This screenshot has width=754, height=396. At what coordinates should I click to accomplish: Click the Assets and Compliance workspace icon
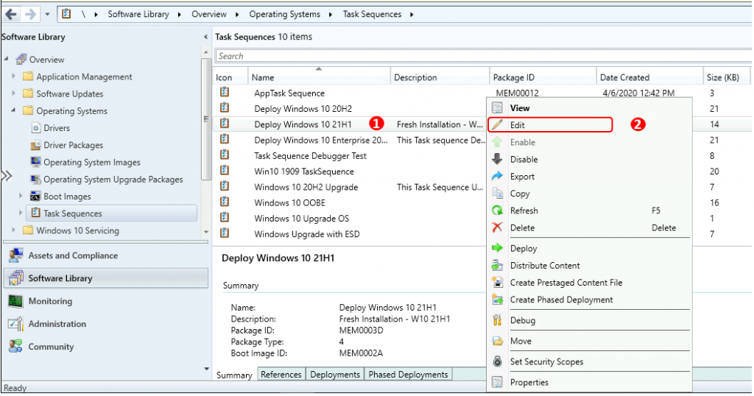point(15,255)
